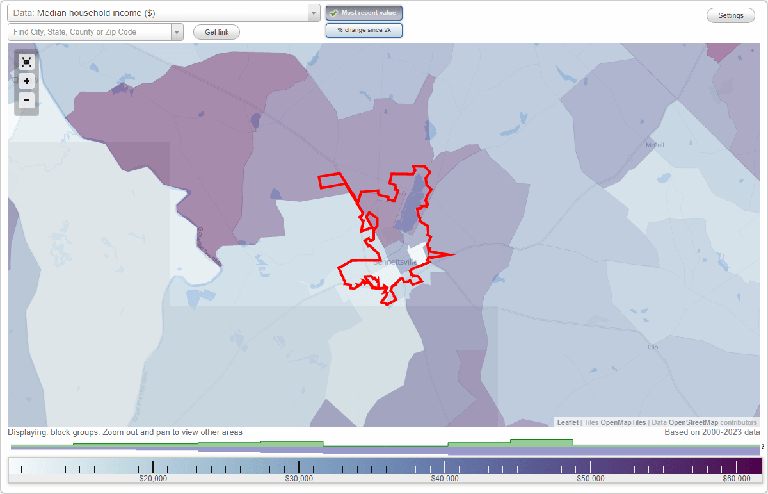
Task: Open the Data selector dropdown arrow
Action: (x=312, y=12)
